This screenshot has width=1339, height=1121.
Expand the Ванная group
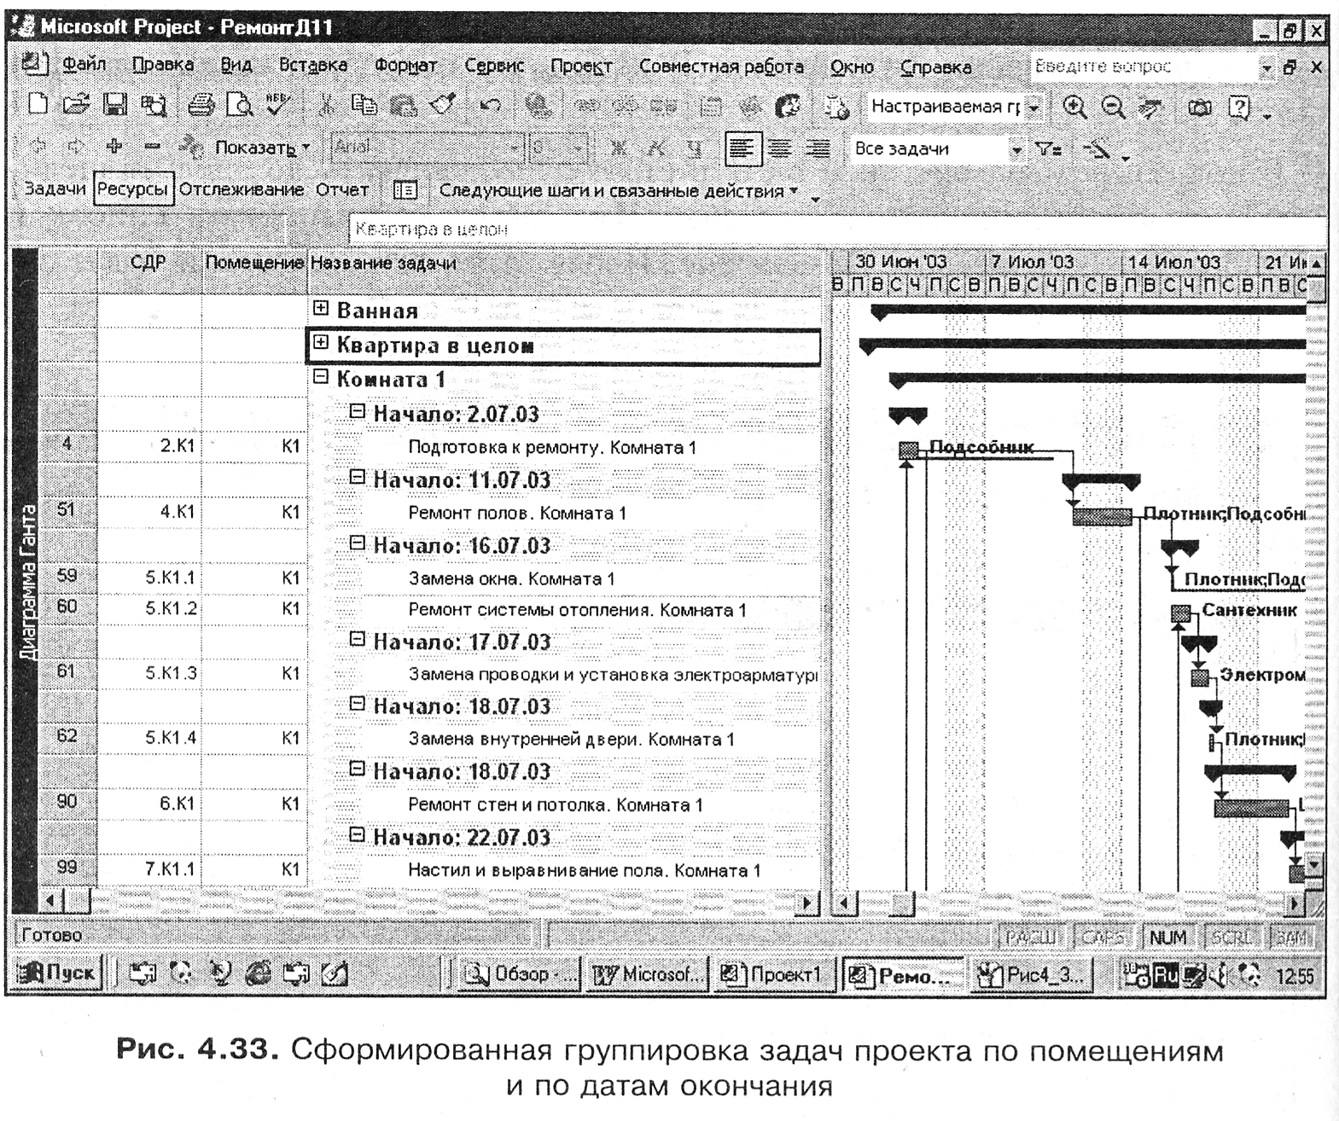coord(321,308)
